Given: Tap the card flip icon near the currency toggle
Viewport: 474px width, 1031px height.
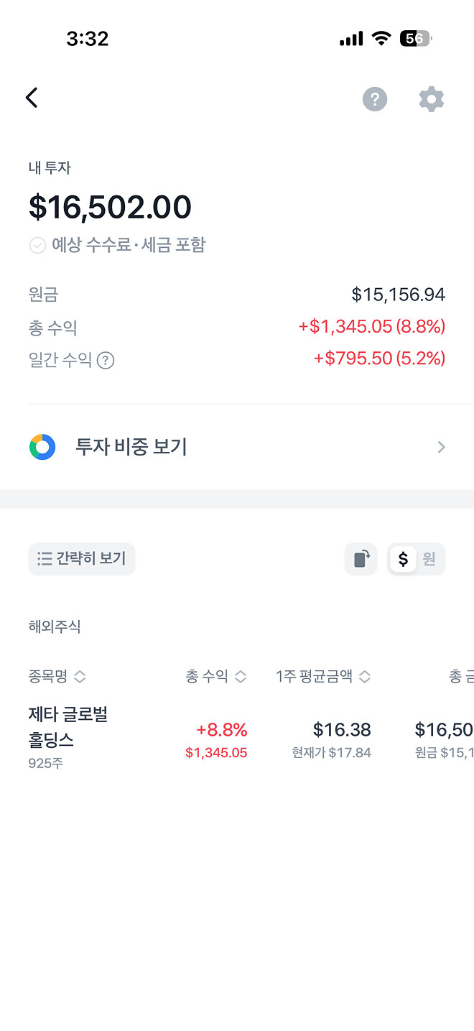Looking at the screenshot, I should (x=360, y=558).
